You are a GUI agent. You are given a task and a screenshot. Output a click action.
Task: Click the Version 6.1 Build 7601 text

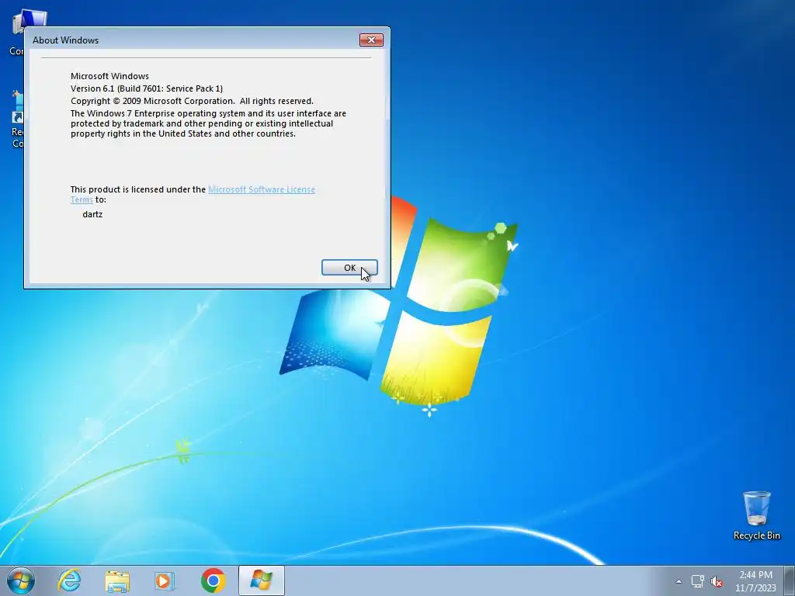coord(147,88)
